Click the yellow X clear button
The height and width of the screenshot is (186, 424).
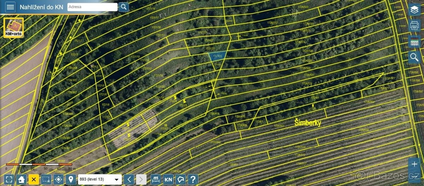click(x=34, y=179)
